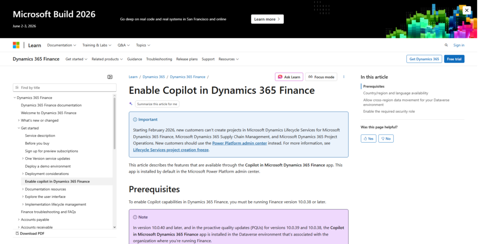The width and height of the screenshot is (481, 244).
Task: Click table of contents scrollbar
Action: 115,122
